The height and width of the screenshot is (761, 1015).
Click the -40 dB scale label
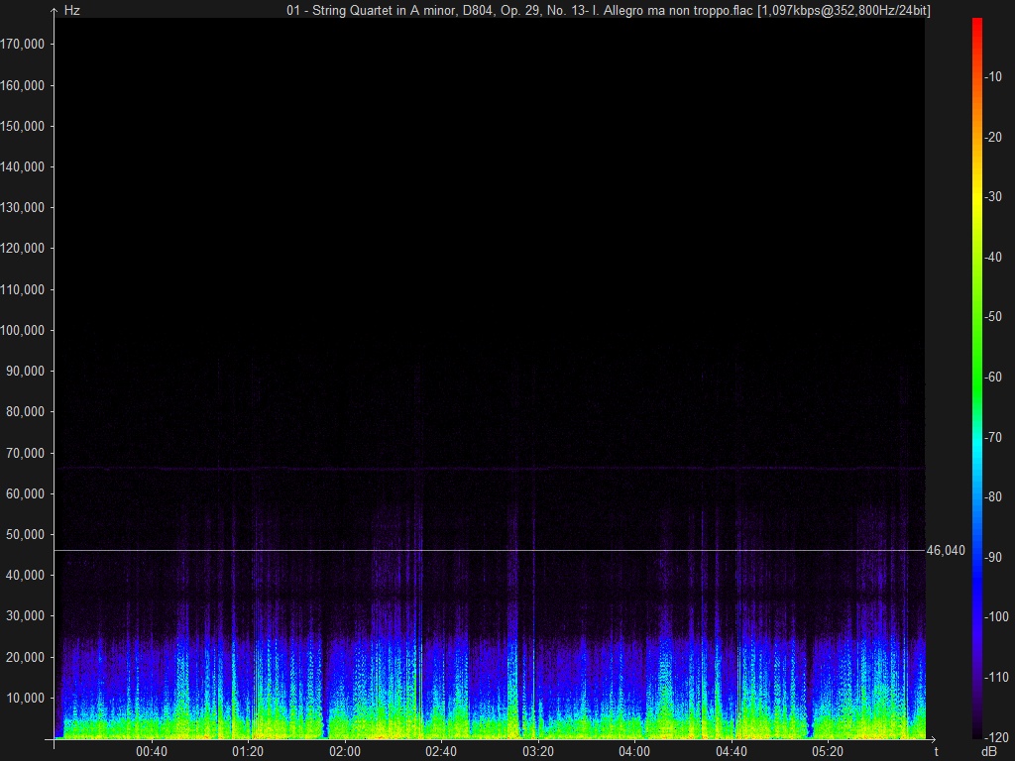pos(994,257)
